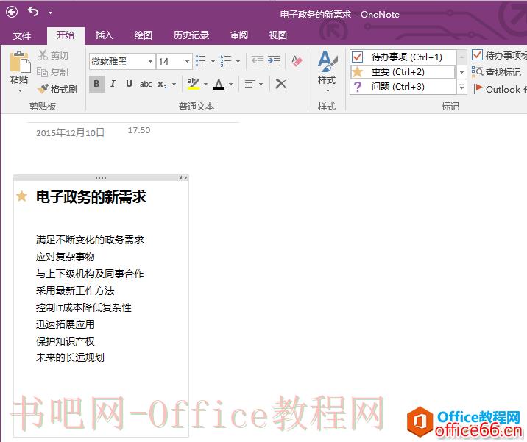
Task: Click the line 与上下级机构及同事合作
Action: [x=90, y=274]
